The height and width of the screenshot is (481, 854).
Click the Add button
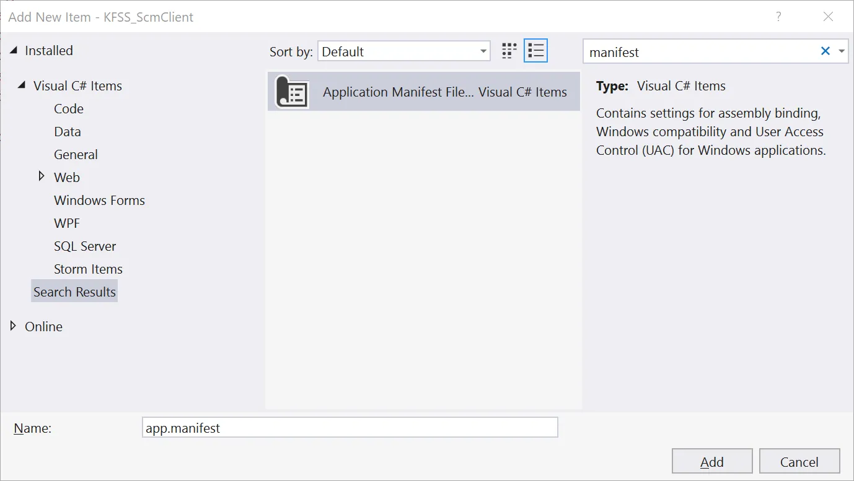click(712, 462)
